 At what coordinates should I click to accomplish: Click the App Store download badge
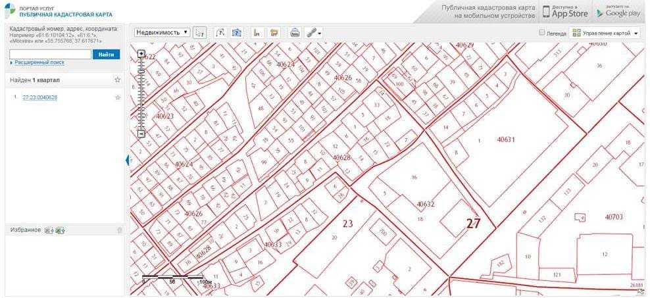(x=564, y=12)
